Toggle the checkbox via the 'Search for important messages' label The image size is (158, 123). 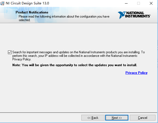(x=79, y=56)
